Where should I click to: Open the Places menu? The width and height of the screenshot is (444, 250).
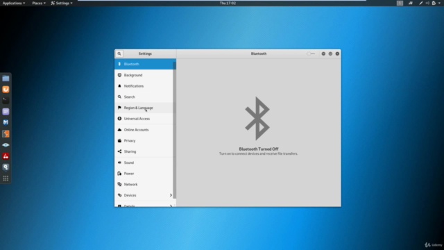pos(39,3)
